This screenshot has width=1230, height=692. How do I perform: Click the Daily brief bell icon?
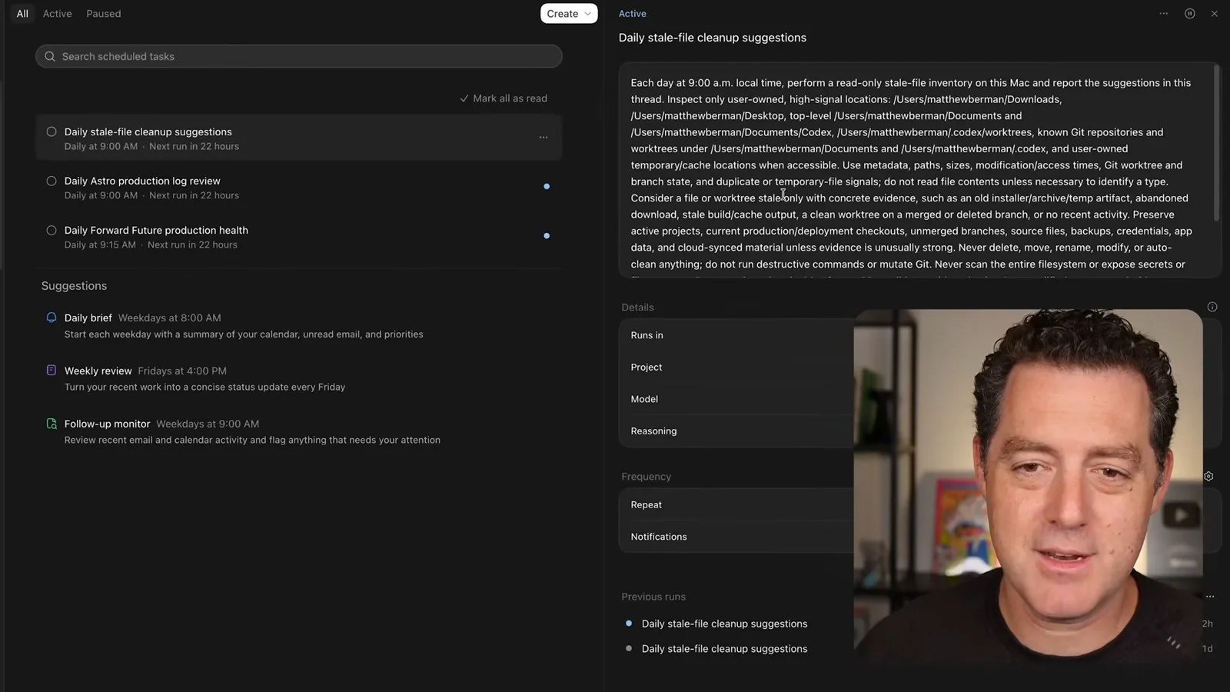52,318
